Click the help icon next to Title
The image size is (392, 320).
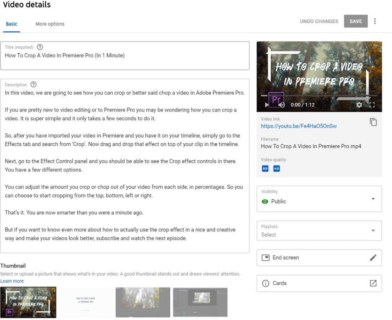40,47
